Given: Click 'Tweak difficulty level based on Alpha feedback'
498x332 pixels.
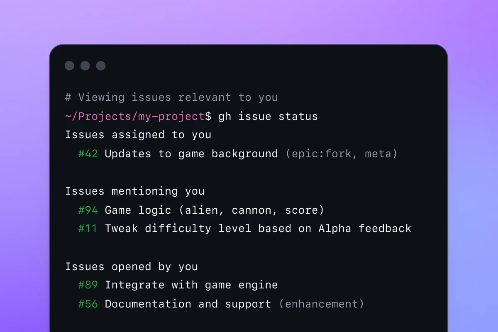Looking at the screenshot, I should click(x=258, y=229).
